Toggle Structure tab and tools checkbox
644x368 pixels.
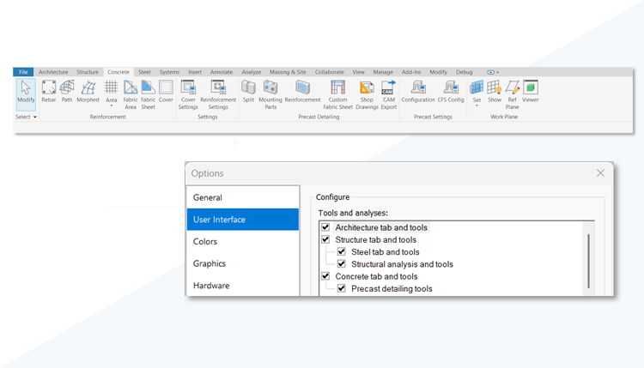tap(325, 239)
